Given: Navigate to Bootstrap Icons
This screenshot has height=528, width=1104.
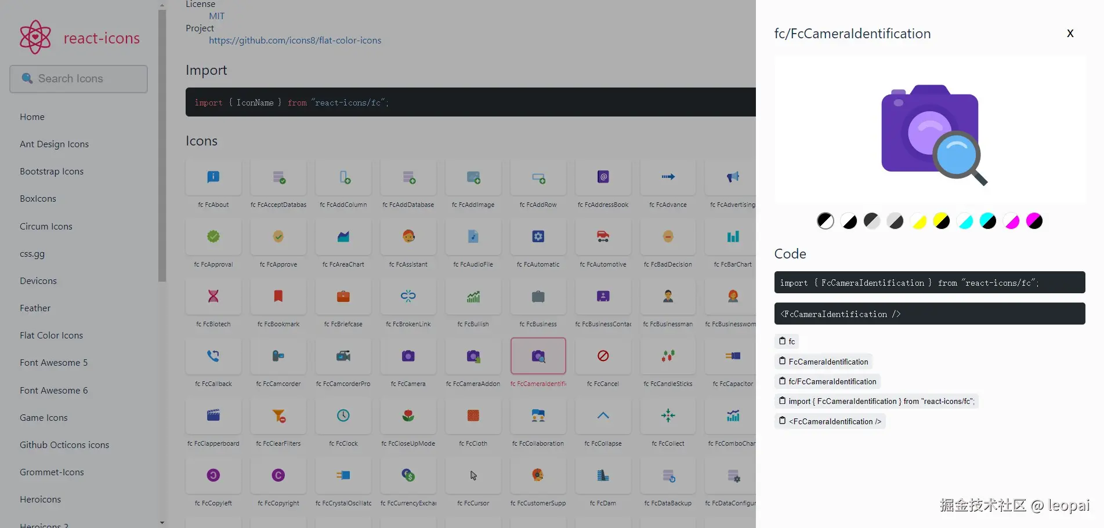Looking at the screenshot, I should click(x=52, y=172).
